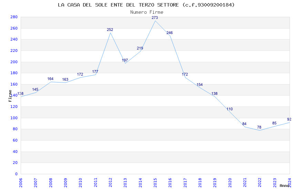Viewport: 293px width, 189px height.
Task: Select the data label 177
Action: pyautogui.click(x=95, y=72)
